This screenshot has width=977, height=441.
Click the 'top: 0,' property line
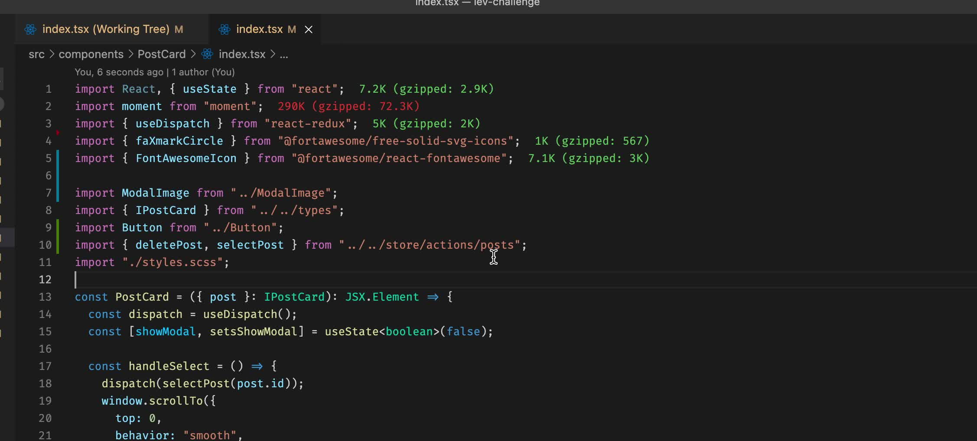tap(139, 418)
